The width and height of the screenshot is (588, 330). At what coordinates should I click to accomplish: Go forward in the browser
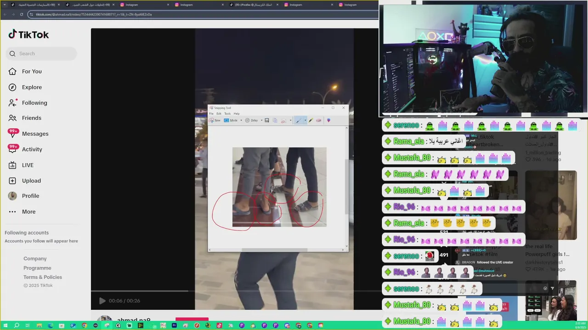tap(13, 14)
